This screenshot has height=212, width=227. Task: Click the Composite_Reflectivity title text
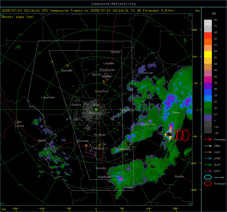point(113,4)
